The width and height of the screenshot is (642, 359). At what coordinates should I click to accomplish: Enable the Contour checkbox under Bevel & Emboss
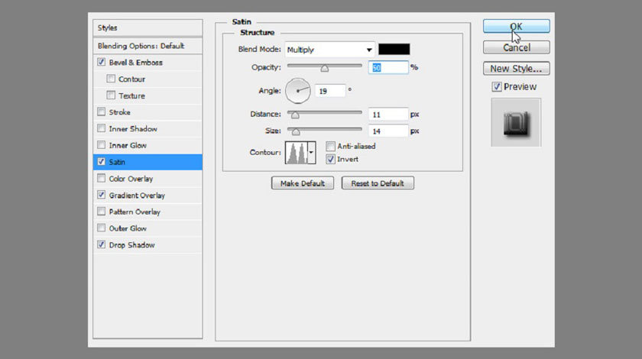tap(111, 78)
